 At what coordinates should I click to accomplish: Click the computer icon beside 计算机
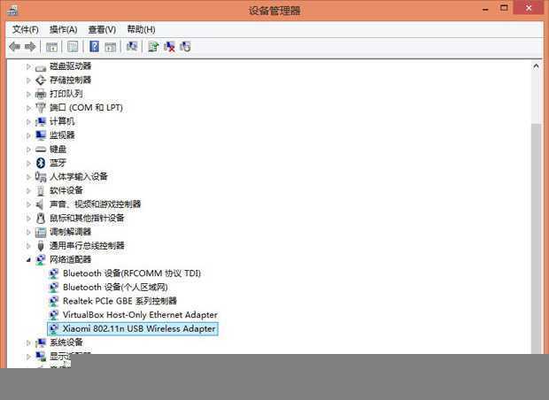pos(41,121)
